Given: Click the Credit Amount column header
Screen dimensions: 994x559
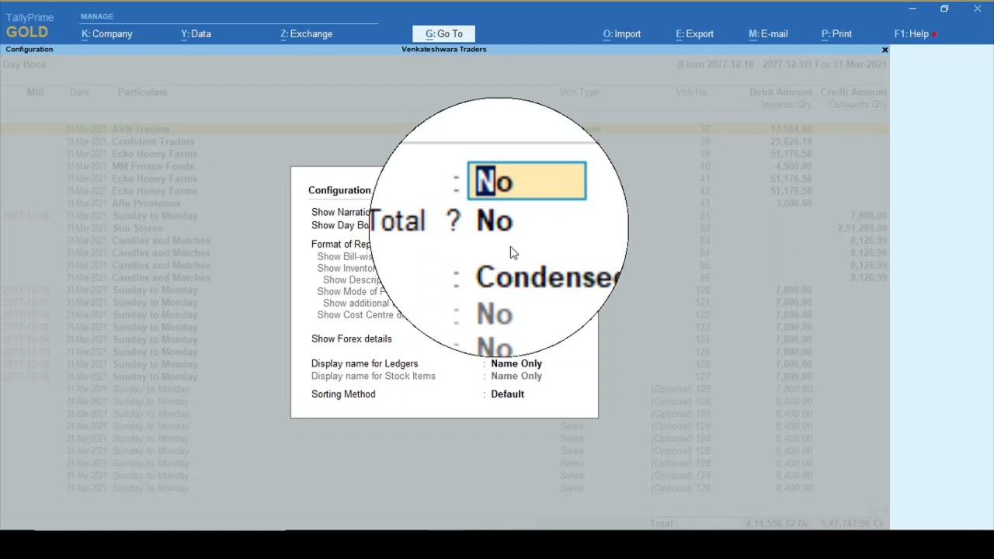Looking at the screenshot, I should pyautogui.click(x=853, y=92).
